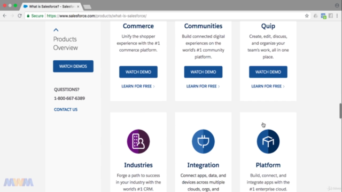Click the QUESTIONS? label in sidebar
The height and width of the screenshot is (192, 342).
tap(66, 90)
